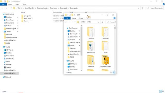Click 'New folder' breadcrumb segment

click(54, 8)
